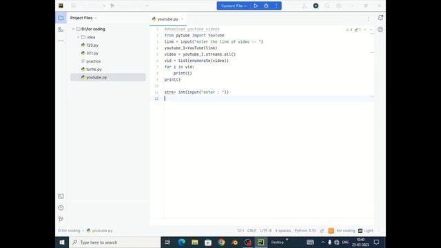The height and width of the screenshot is (248, 441).
Task: Collapse the D:\for coding root folder
Action: [x=73, y=29]
